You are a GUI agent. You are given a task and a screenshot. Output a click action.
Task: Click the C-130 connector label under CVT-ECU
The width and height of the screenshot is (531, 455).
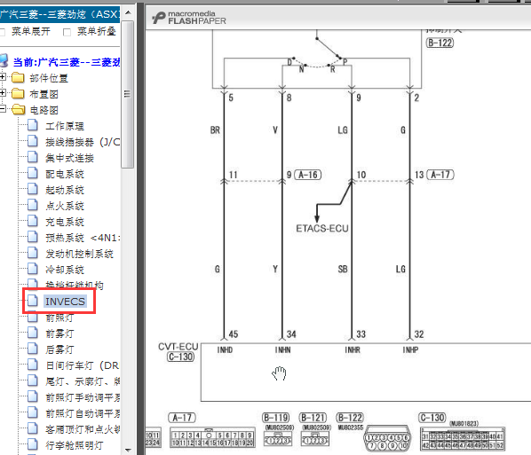click(181, 357)
